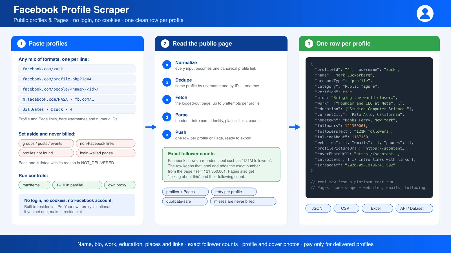The image size is (451, 253).
Task: Click the 'profiles not found' pill
Action: pos(46,153)
